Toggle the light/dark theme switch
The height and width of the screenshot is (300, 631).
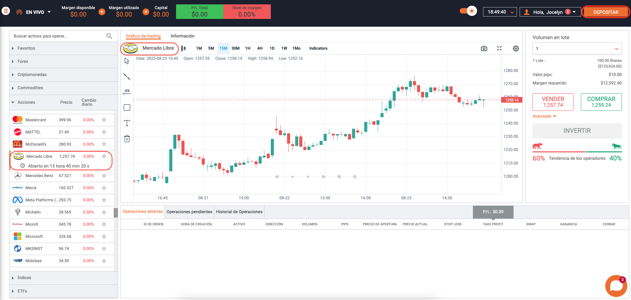(469, 11)
